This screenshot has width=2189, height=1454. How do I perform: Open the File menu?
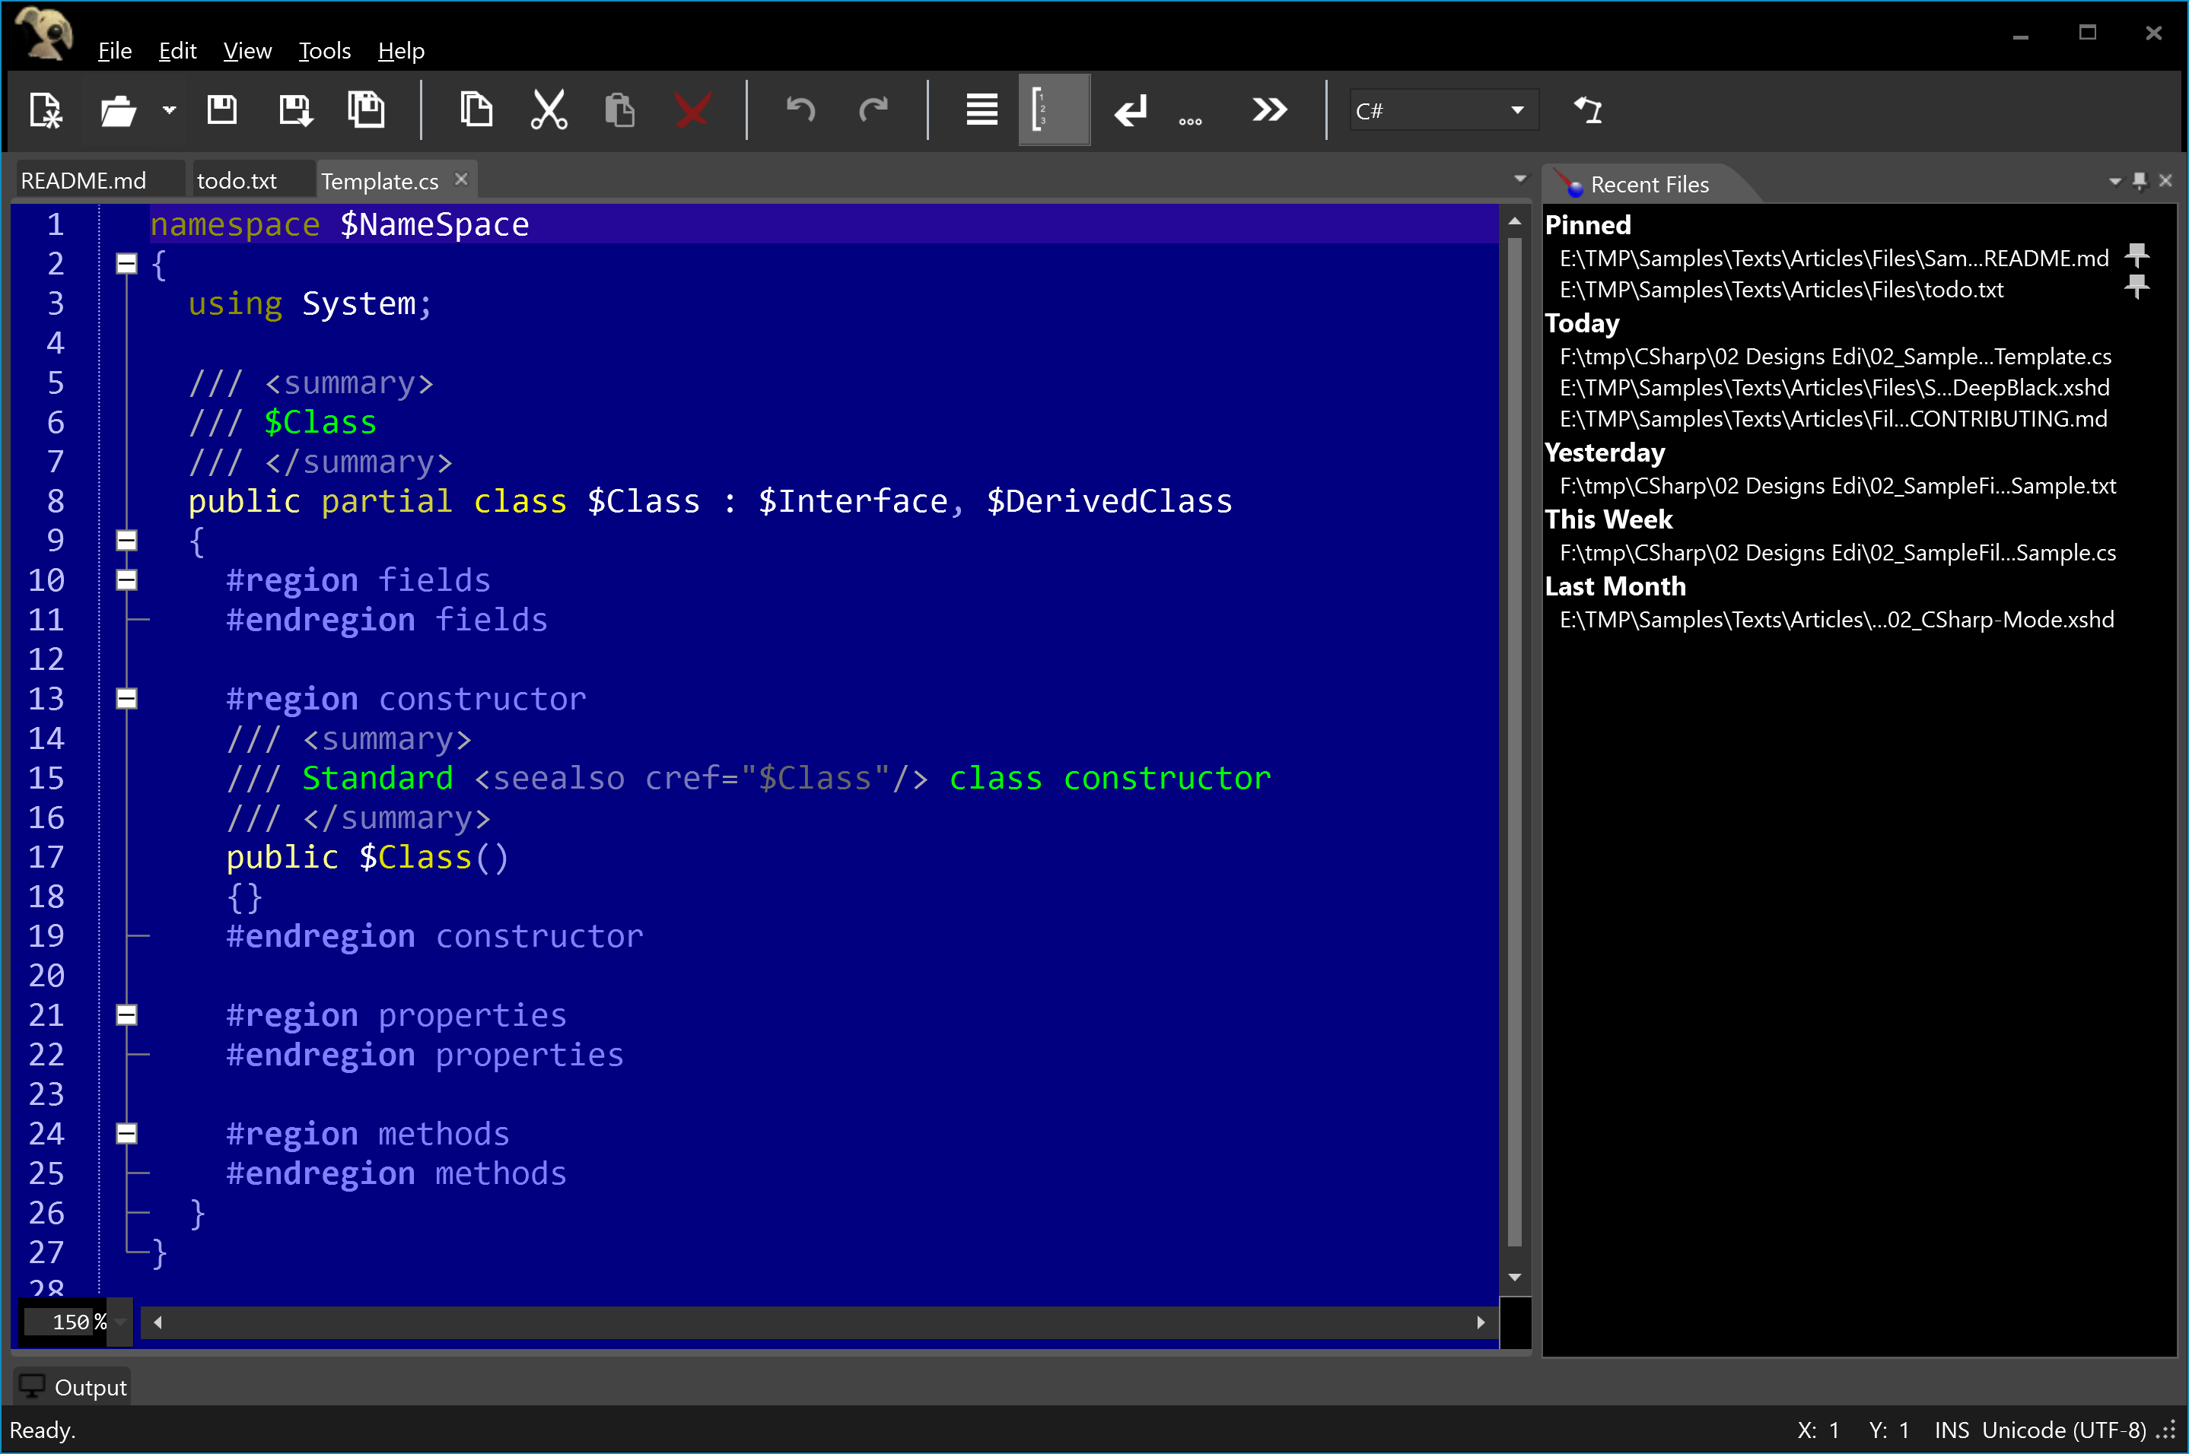pos(115,51)
